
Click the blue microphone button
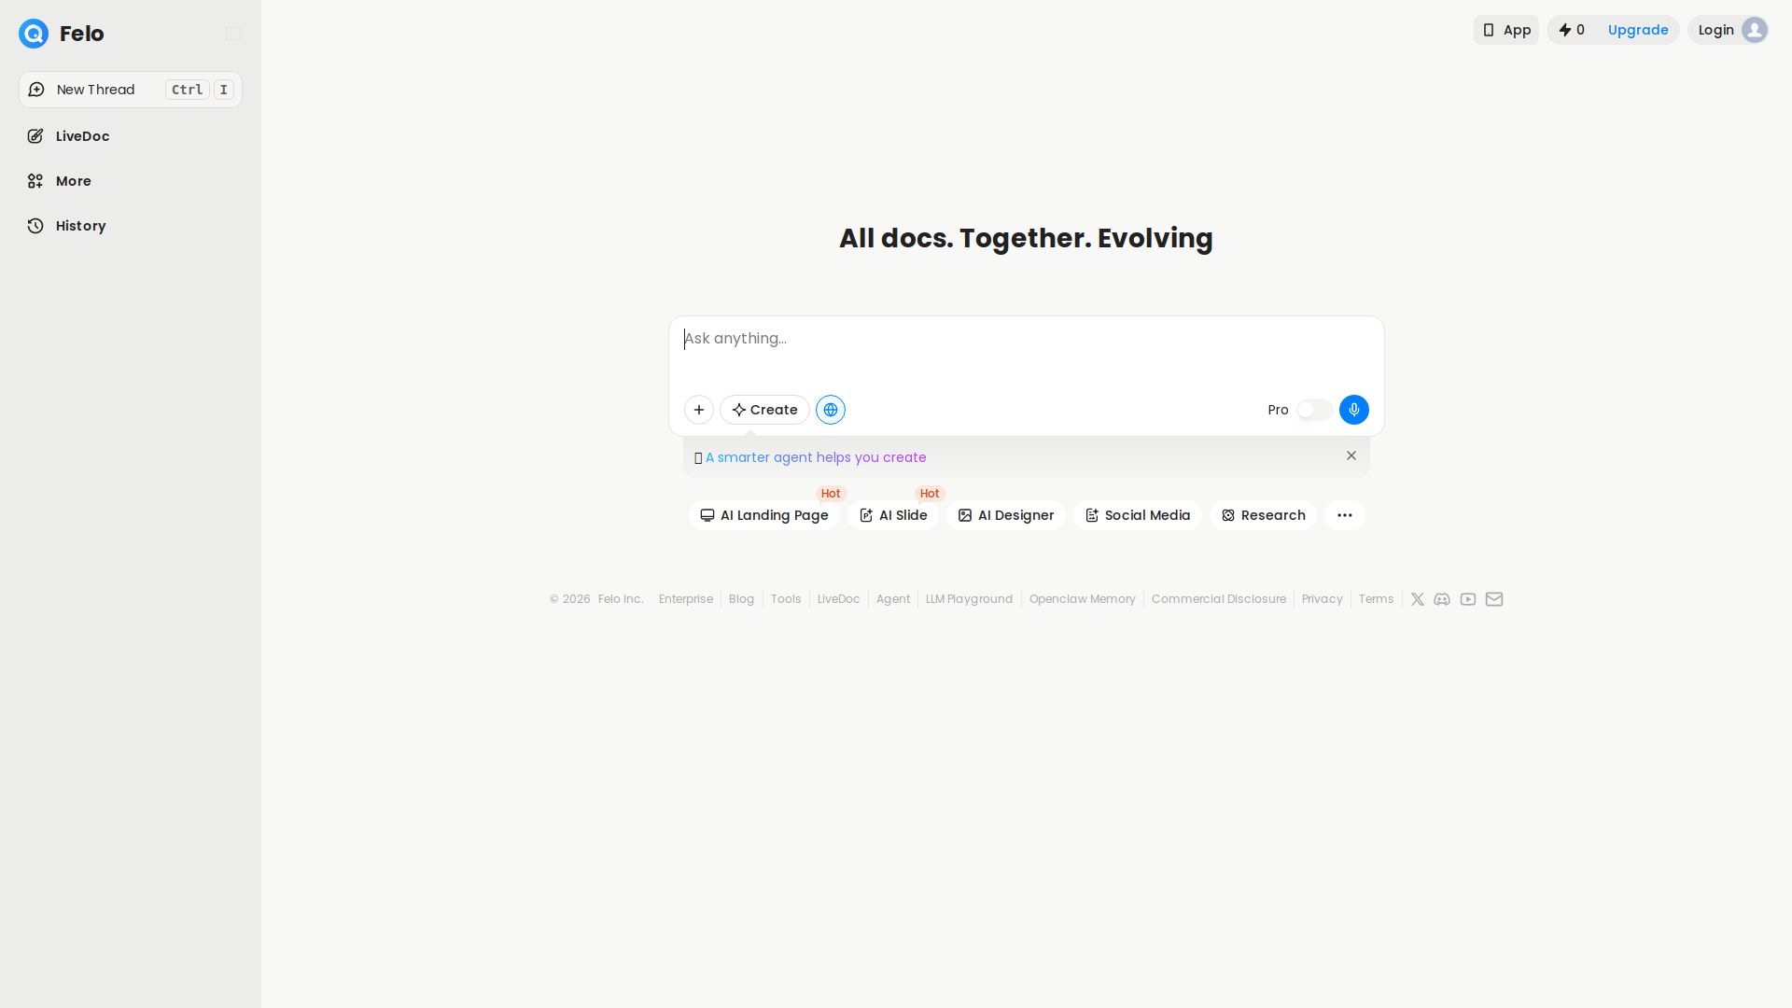1354,410
